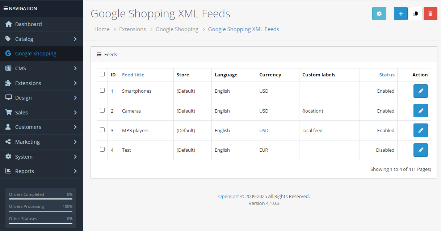Tick the select-all checkbox in table header

tap(102, 74)
